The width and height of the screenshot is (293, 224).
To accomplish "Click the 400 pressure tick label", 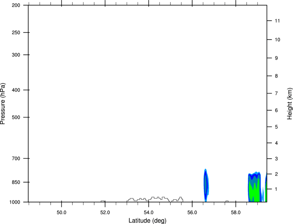I will click(16, 90).
